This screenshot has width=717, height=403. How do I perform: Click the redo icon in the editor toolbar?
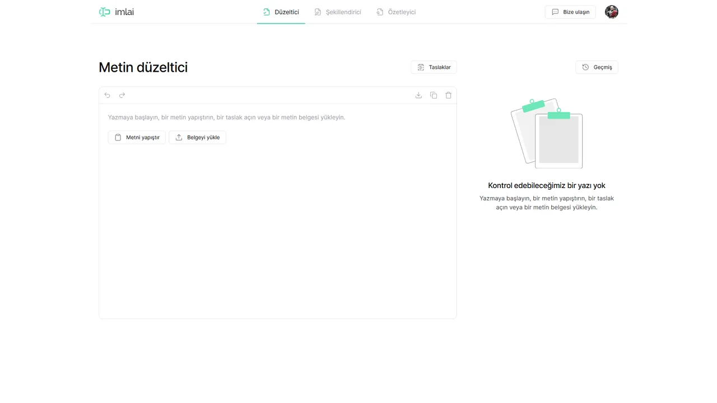pyautogui.click(x=122, y=95)
